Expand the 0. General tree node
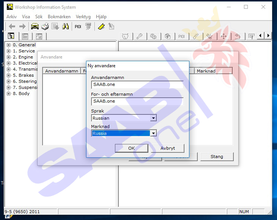Screen dimensions: 277x220 click(x=8, y=45)
